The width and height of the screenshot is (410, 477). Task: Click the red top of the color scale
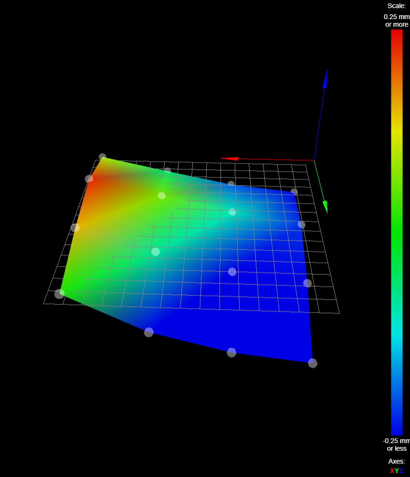tap(397, 36)
